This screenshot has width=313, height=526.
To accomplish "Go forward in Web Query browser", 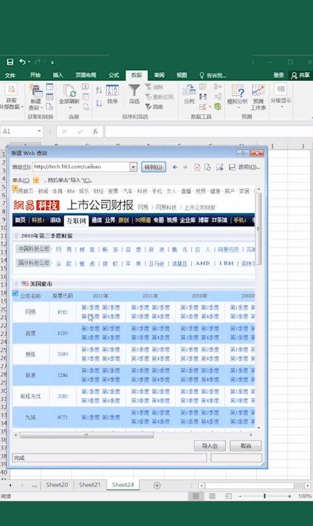I will pyautogui.click(x=185, y=167).
